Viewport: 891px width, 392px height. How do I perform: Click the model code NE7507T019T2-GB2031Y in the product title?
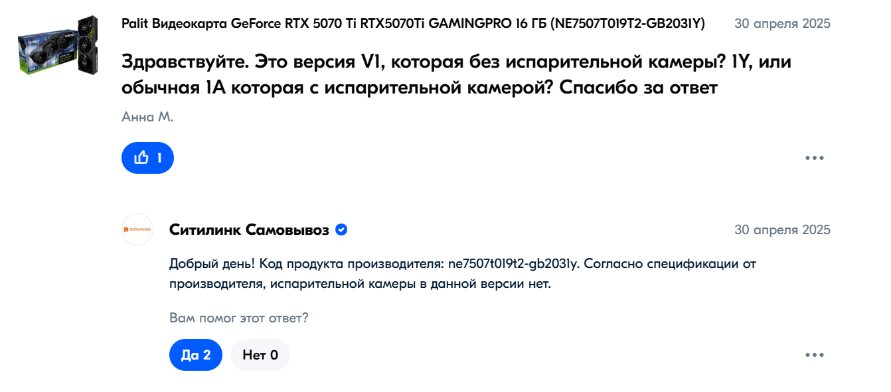(x=627, y=24)
